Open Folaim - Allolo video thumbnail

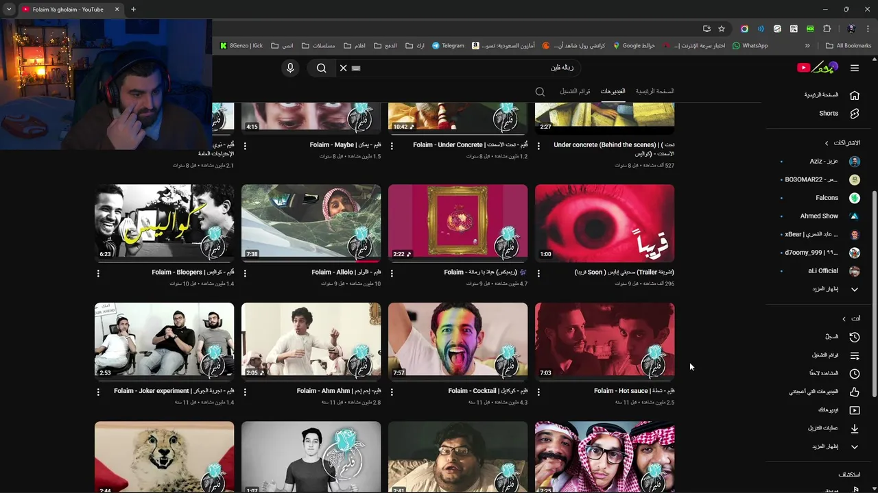pos(311,223)
